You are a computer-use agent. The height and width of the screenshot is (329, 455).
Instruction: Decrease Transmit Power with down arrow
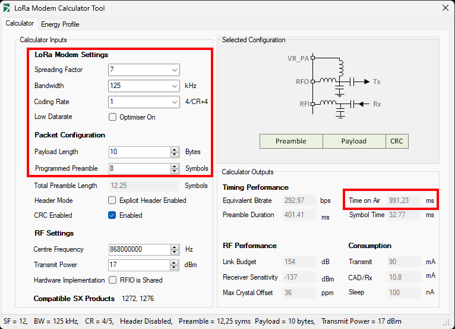pyautogui.click(x=175, y=268)
